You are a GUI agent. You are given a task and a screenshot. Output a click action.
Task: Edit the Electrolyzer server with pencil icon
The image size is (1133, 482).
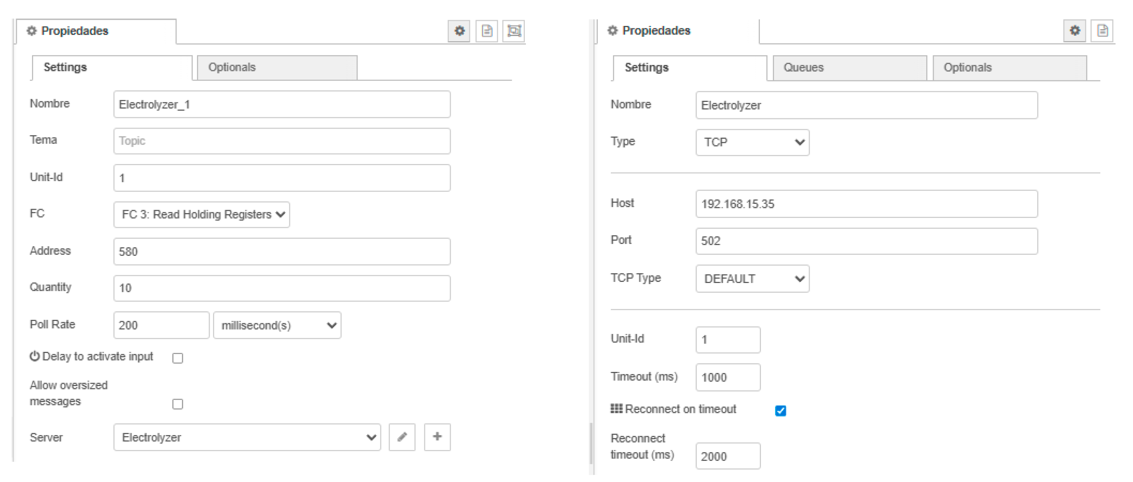click(x=402, y=437)
